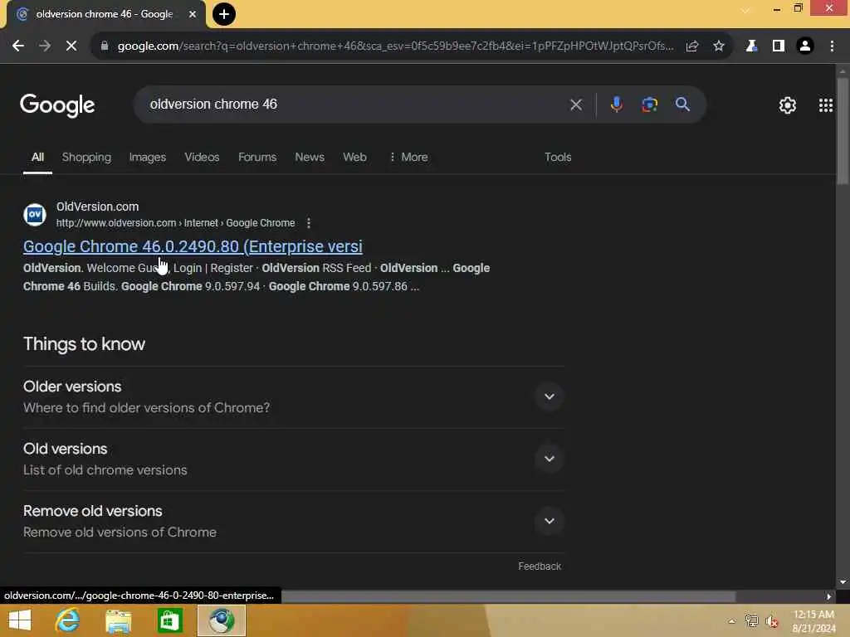Open File Explorer from taskbar
The height and width of the screenshot is (637, 850).
pyautogui.click(x=119, y=620)
